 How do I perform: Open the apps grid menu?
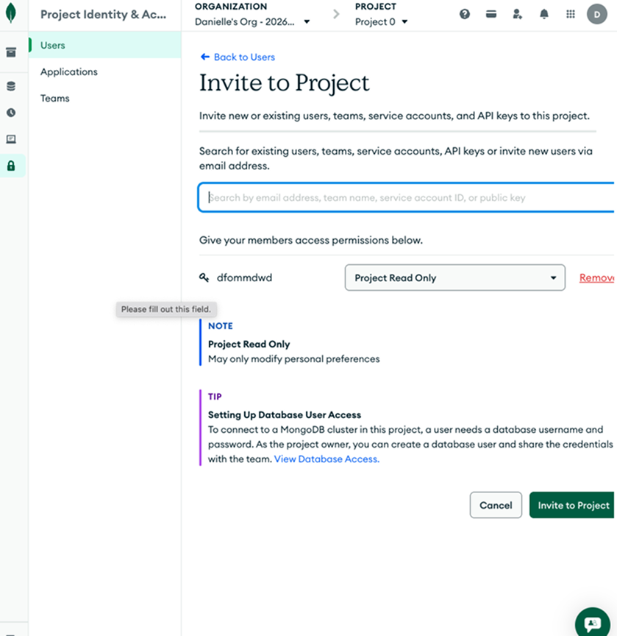[x=571, y=14]
